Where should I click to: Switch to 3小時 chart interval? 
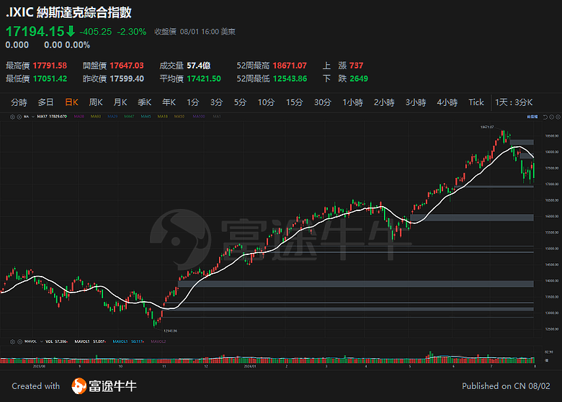tap(416, 102)
